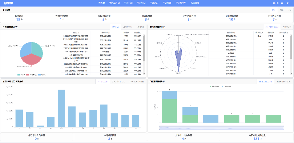This screenshot has width=294, height=143.
Task: Click the scrollbar thumb of the radar chart table
Action: tap(291, 47)
